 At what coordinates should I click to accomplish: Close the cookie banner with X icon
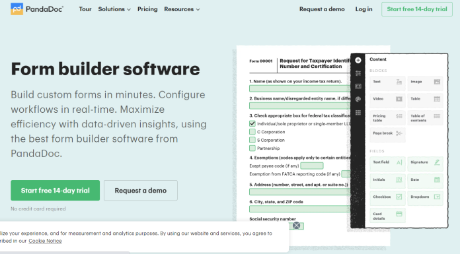[296, 225]
